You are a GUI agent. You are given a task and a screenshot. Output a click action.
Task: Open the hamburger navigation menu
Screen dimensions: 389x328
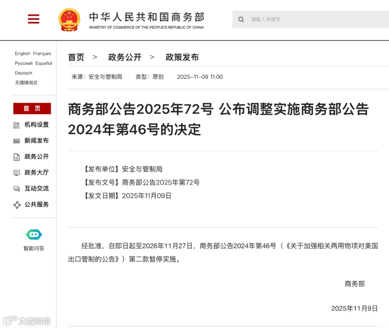(x=33, y=19)
